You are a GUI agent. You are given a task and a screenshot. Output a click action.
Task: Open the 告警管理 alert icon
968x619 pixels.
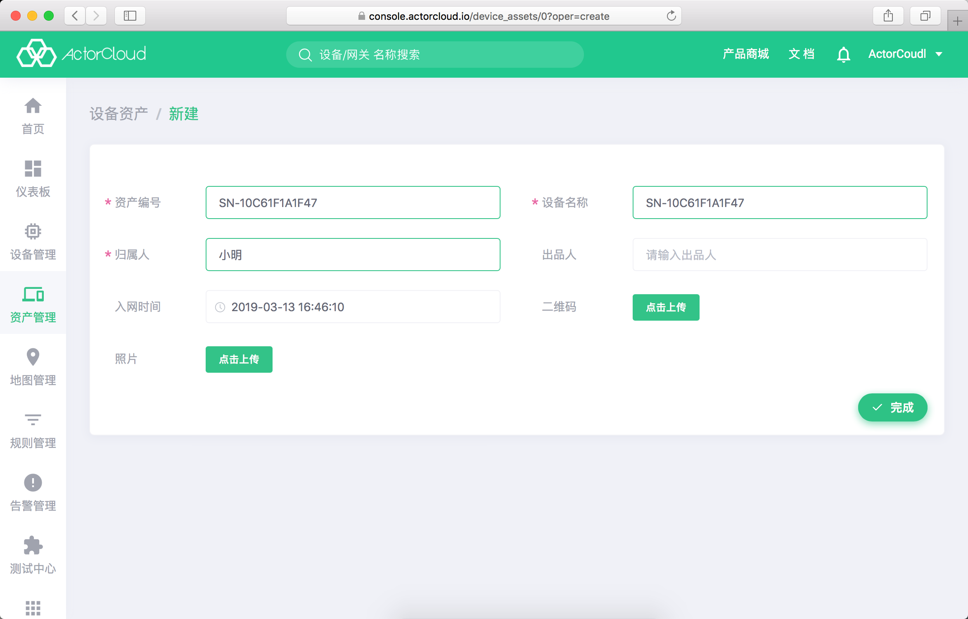tap(33, 483)
